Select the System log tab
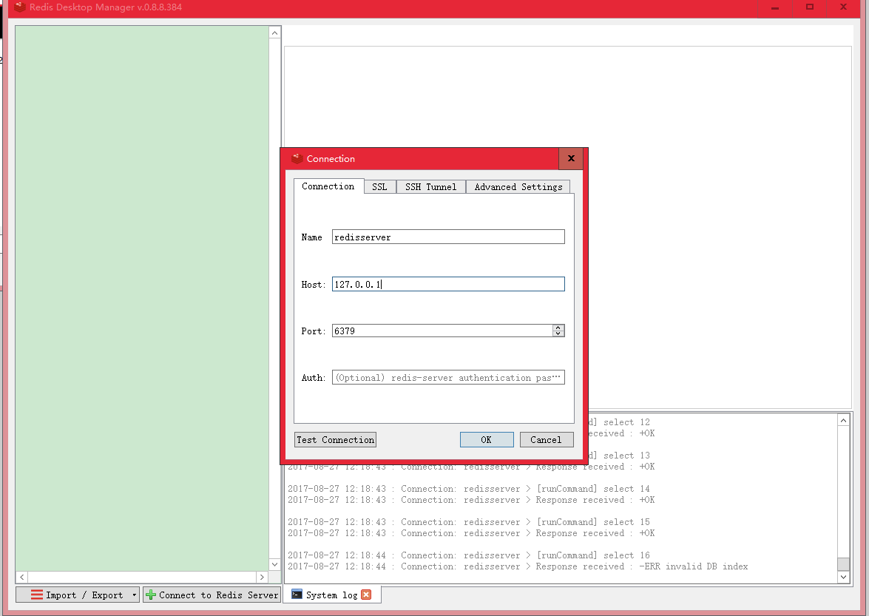 click(x=331, y=595)
